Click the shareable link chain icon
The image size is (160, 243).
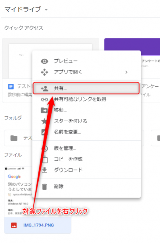44,99
